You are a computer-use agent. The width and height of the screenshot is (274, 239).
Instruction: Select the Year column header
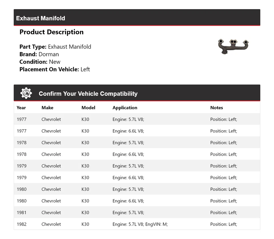[21, 108]
